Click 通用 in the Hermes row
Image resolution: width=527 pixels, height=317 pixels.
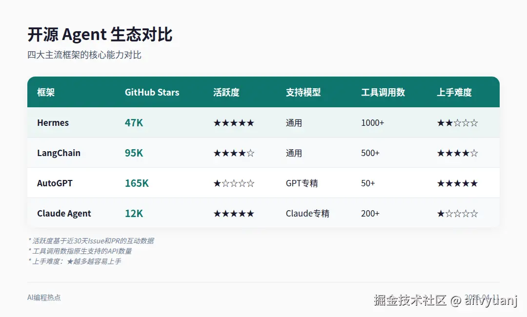[294, 123]
